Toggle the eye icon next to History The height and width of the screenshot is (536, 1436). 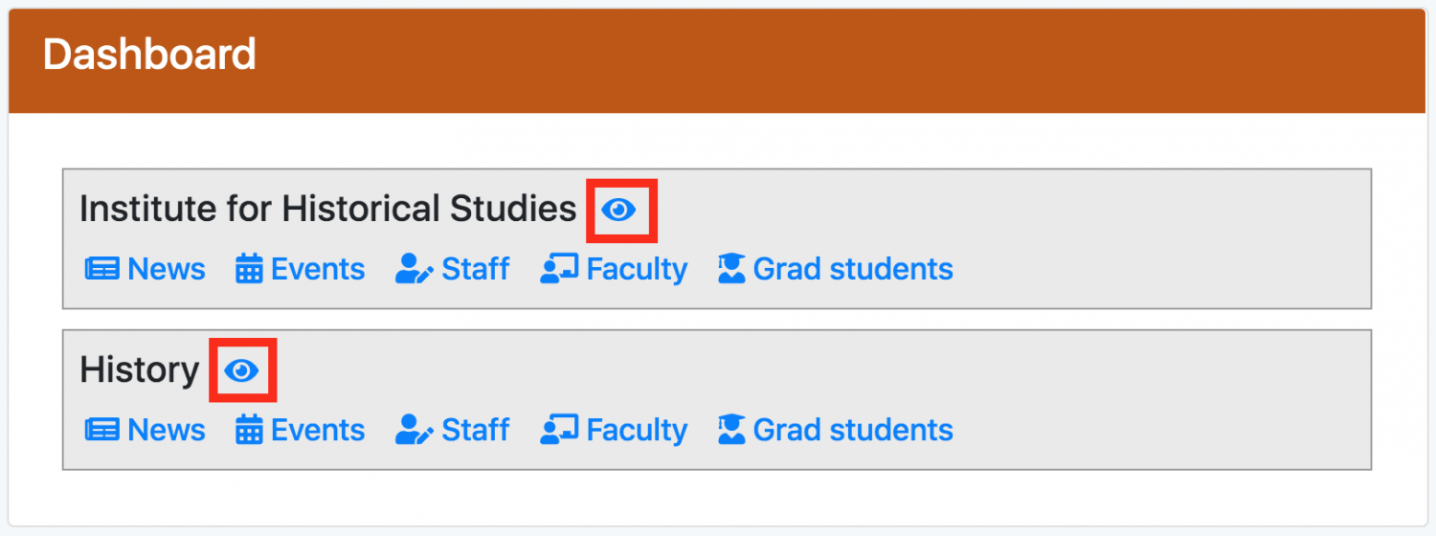(241, 370)
